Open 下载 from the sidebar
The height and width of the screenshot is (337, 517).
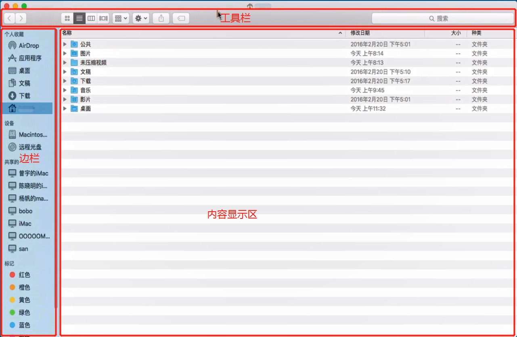(25, 96)
